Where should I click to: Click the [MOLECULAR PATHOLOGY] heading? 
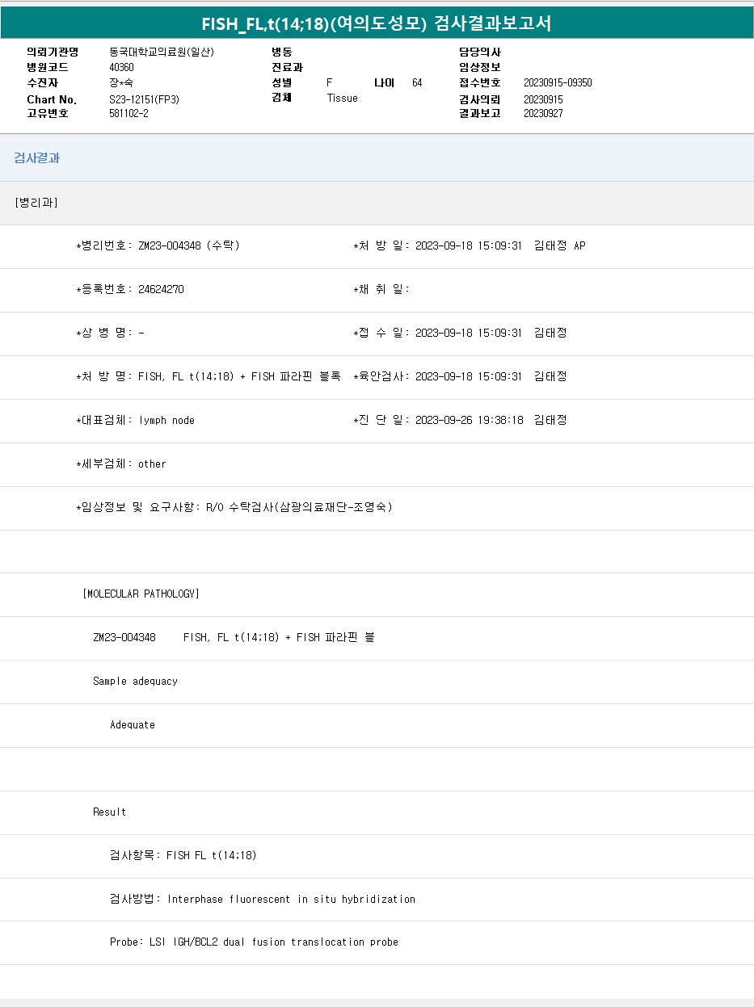point(141,594)
